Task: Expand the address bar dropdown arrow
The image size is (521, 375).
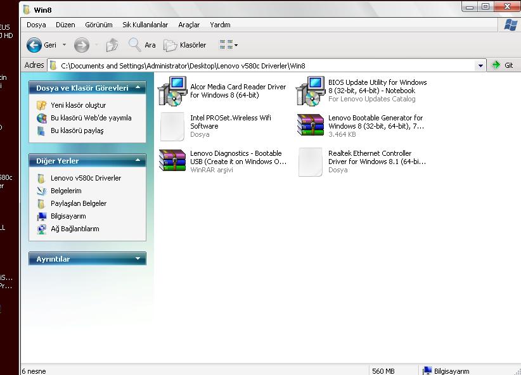Action: [x=480, y=65]
